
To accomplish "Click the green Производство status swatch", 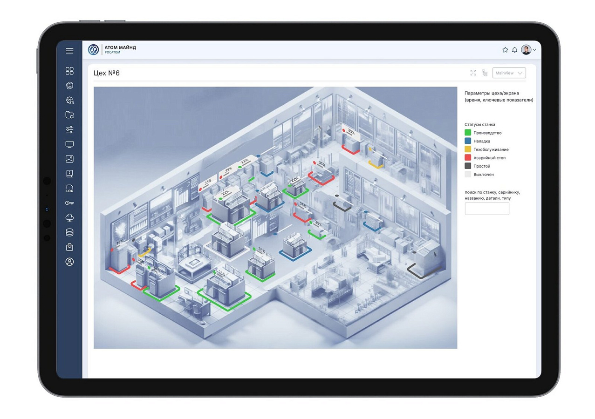I will click(468, 133).
